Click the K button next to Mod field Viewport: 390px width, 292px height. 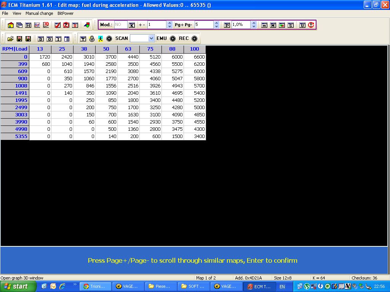tap(132, 25)
